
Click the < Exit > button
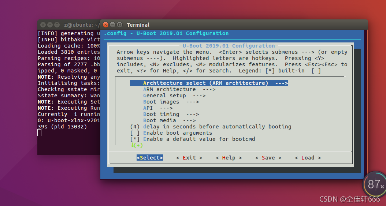click(189, 158)
